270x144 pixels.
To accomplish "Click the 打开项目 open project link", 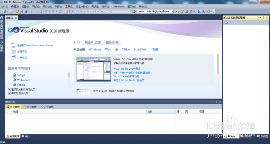I will point(23,58).
